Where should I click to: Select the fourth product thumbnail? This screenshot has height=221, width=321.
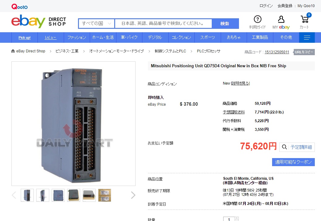(73, 195)
